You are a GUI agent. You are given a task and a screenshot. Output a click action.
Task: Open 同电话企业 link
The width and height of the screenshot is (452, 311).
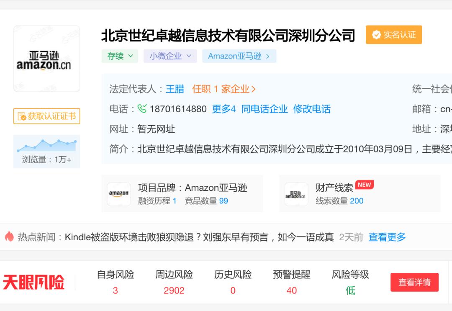[x=265, y=109]
